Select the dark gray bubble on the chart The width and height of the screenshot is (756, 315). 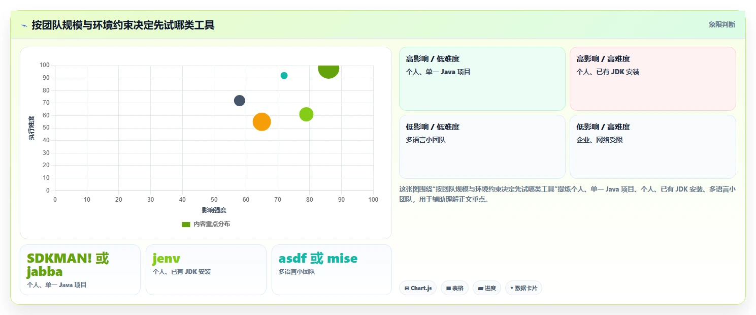(x=240, y=101)
